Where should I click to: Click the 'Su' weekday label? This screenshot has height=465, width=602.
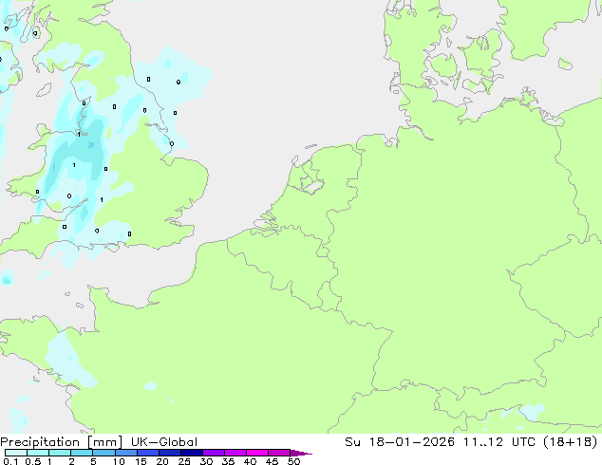tap(352, 442)
